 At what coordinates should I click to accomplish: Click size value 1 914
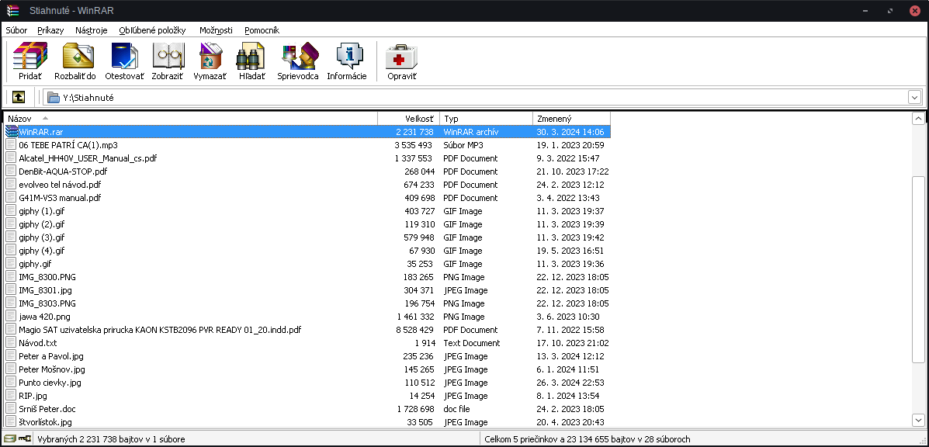coord(425,343)
